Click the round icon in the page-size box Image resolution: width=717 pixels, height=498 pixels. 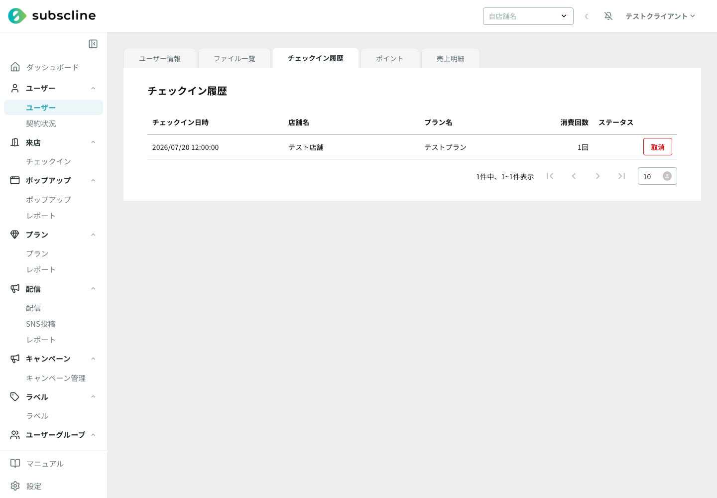667,176
